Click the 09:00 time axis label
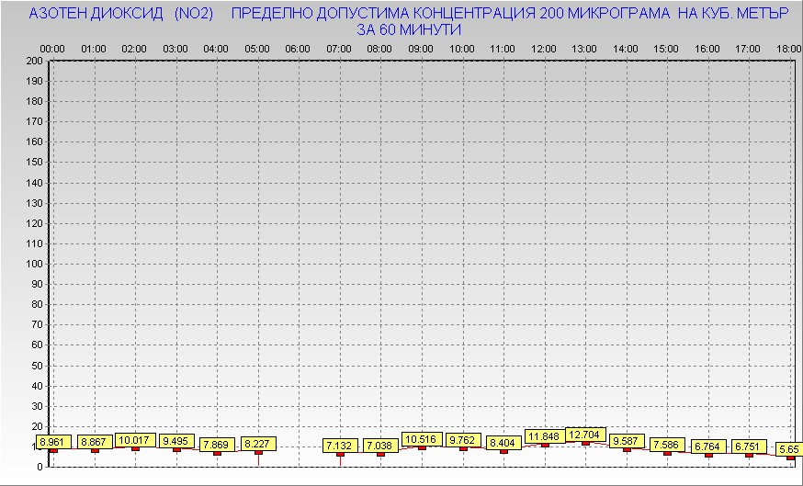Viewport: 803px width, 486px height. tap(421, 48)
